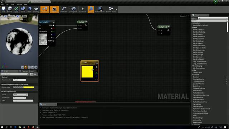Toggle the Live Nodes toolbar button
Screen dimensions: 229x129
64,10
